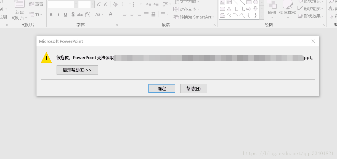This screenshot has width=337, height=159.
Task: Select the freeform shape tool
Action: click(x=222, y=16)
